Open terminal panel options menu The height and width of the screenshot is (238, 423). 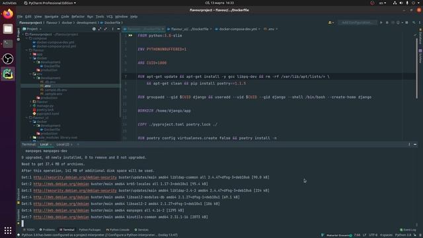pyautogui.click(x=409, y=144)
